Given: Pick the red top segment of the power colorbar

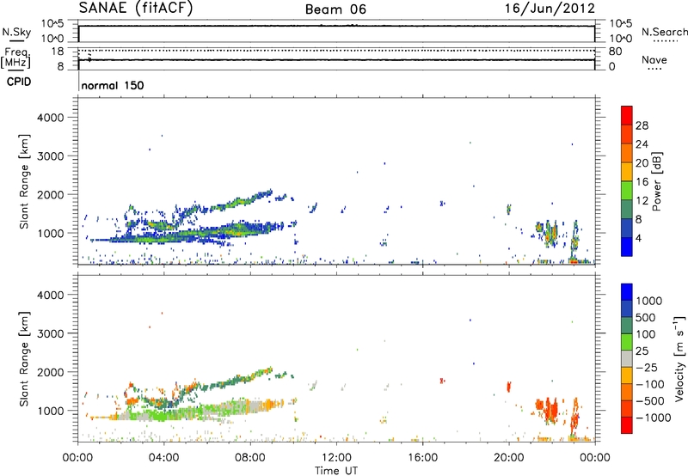Looking at the screenshot, I should point(627,116).
